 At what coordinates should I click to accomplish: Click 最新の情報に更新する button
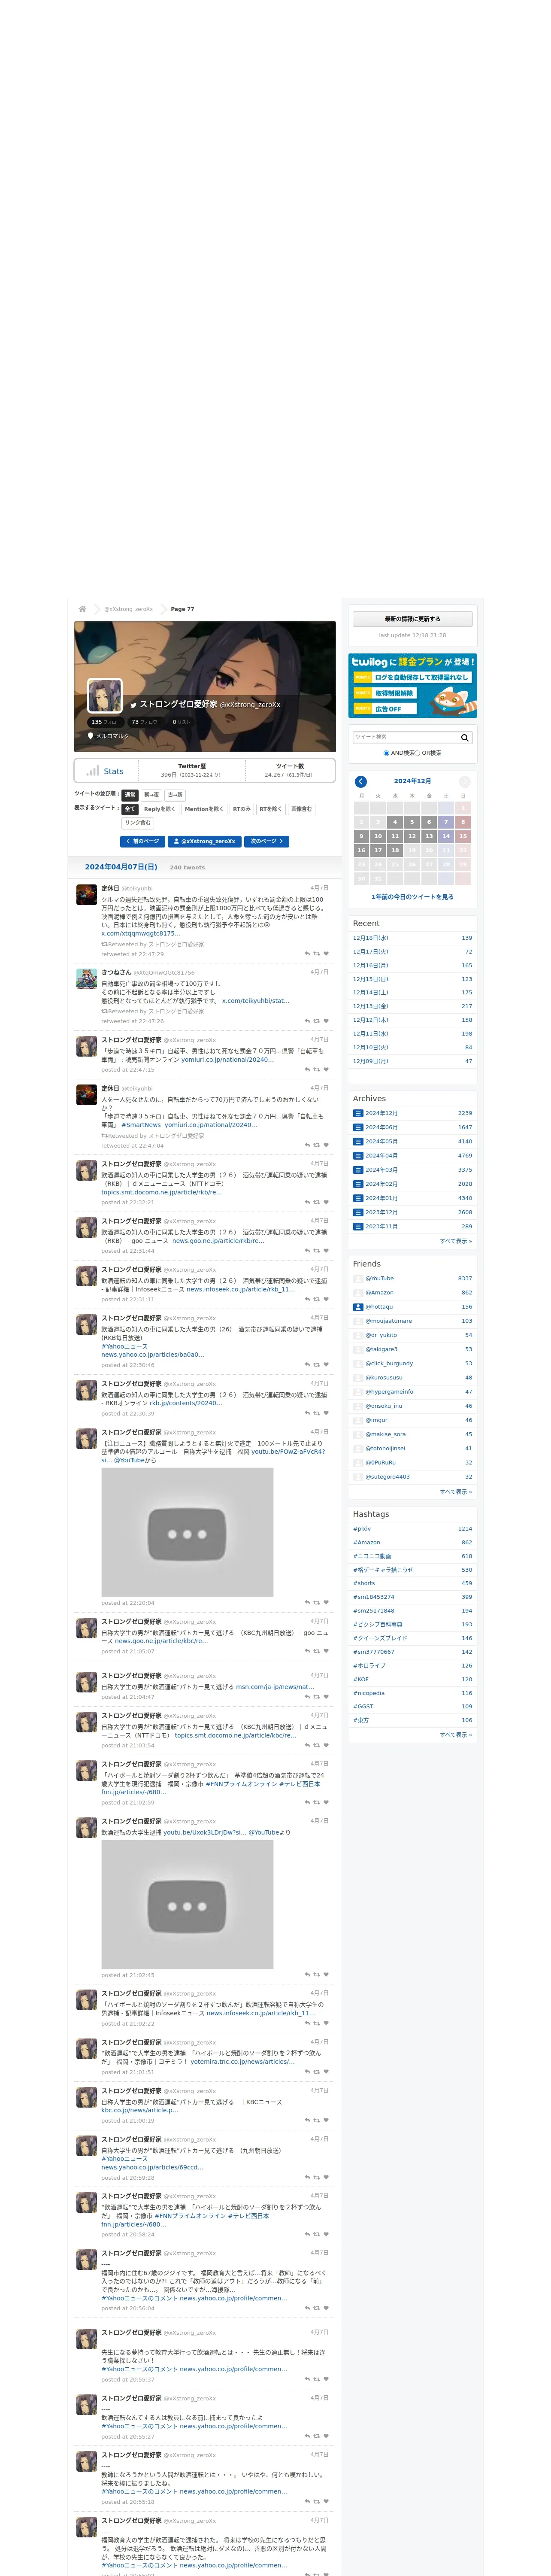(x=412, y=619)
